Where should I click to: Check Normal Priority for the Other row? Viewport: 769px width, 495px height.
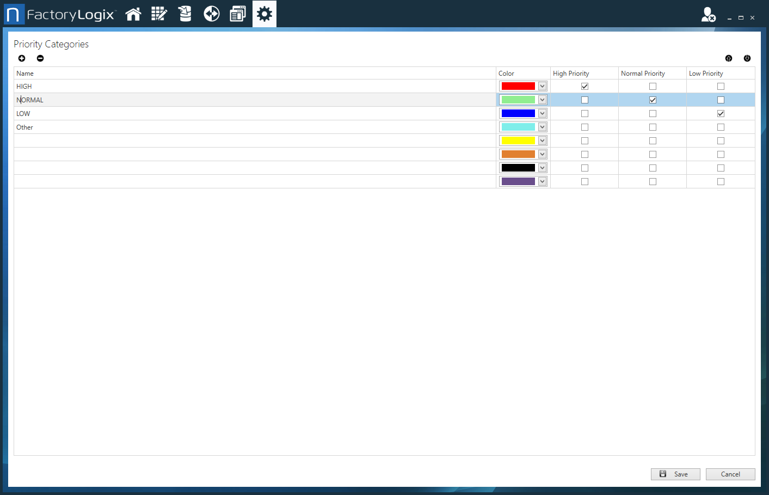653,127
